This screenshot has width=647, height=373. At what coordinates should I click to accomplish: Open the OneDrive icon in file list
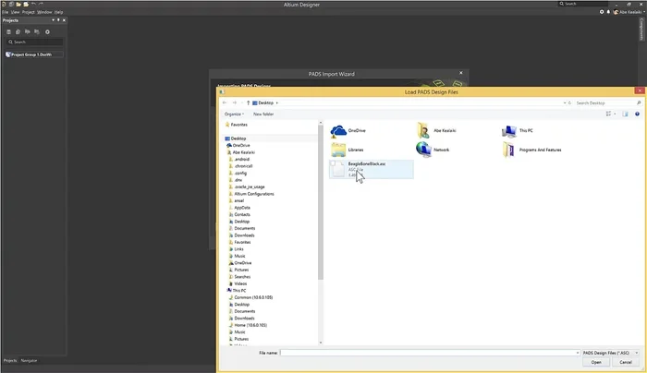[x=338, y=131]
